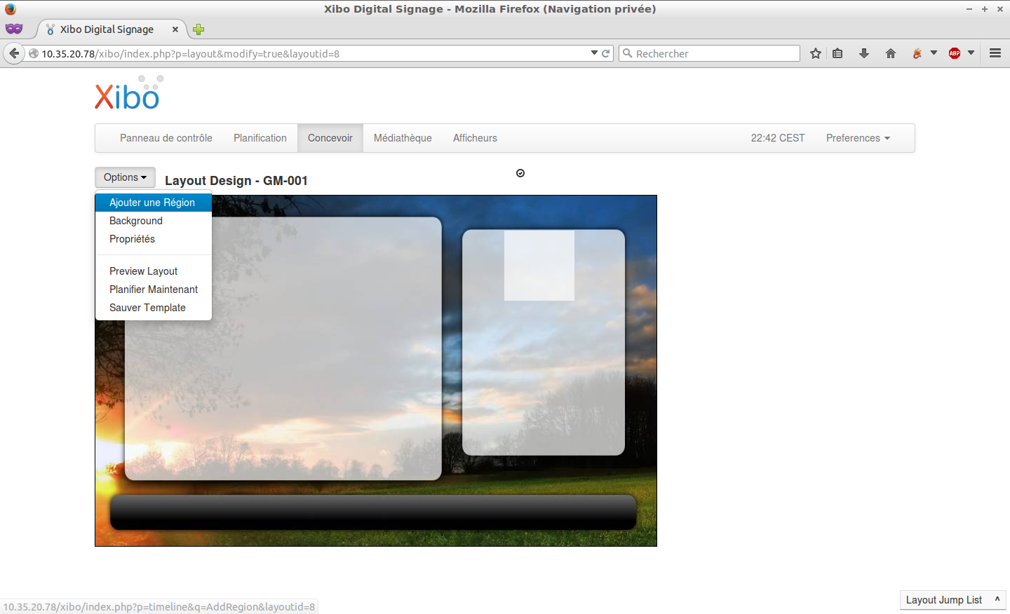Open the Médiathèque navigation link
This screenshot has height=614, width=1010.
(x=403, y=138)
